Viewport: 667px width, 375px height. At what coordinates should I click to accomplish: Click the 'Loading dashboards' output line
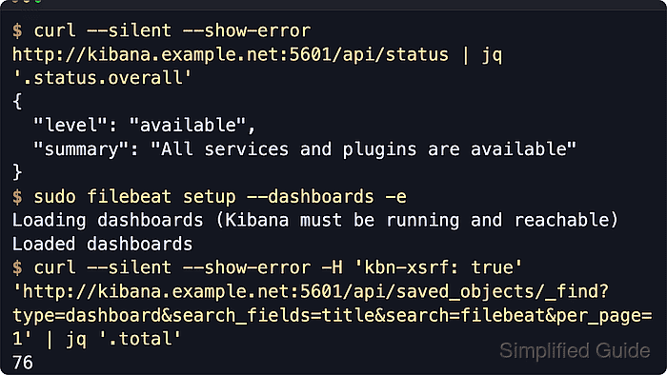315,220
